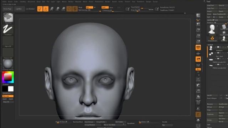Select the Scale tool in top shelf

point(57,9)
